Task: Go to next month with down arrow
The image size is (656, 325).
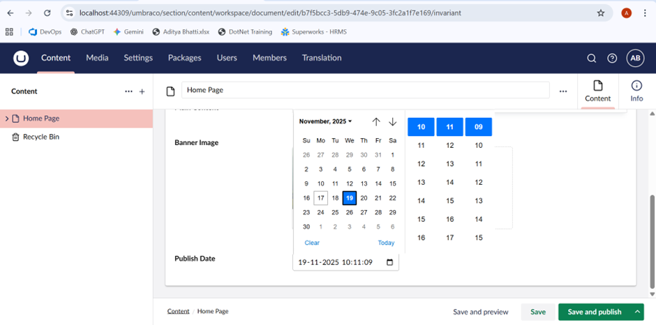Action: point(393,122)
